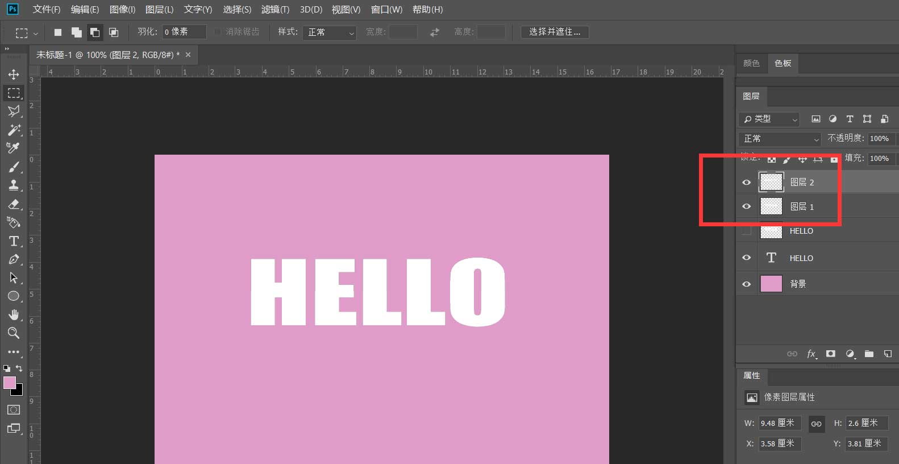Swap foreground and background colors
Screen dimensions: 899x464
coord(19,368)
